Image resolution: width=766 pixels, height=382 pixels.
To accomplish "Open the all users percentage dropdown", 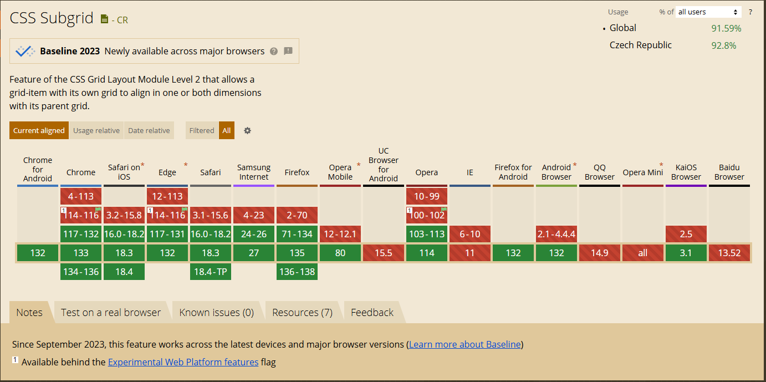I will [x=708, y=12].
